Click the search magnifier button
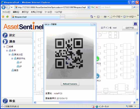The image size is (140, 109). 134,7
